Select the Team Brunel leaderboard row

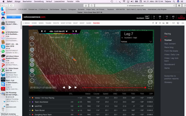pos(91,110)
